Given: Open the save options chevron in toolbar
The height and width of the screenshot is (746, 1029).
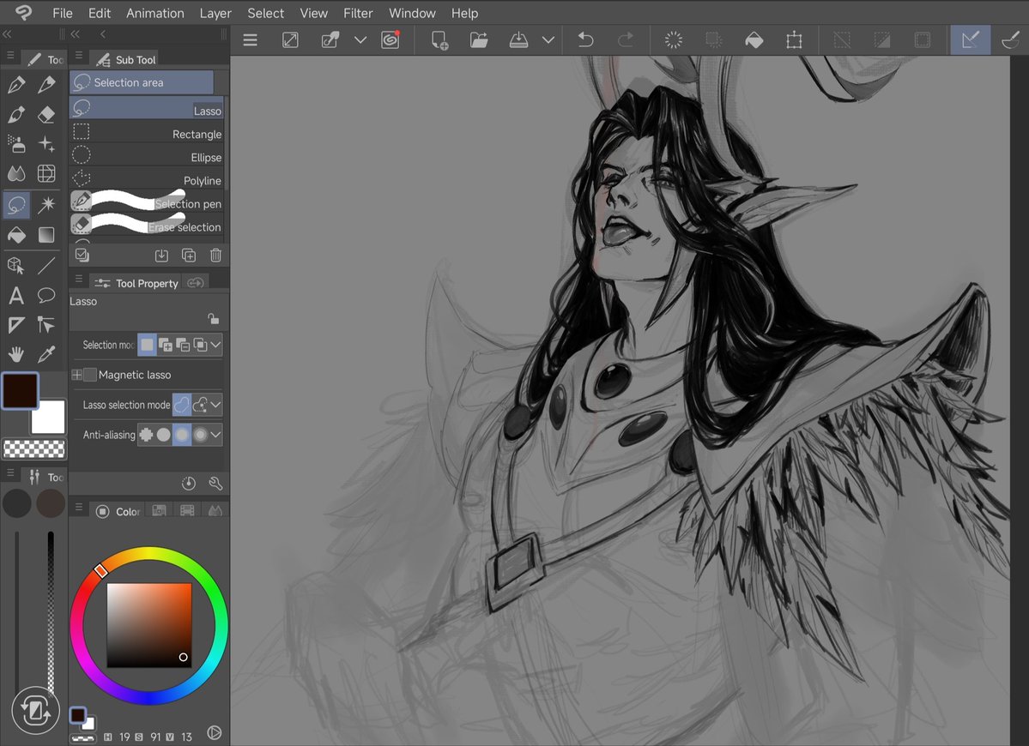Looking at the screenshot, I should pos(549,39).
